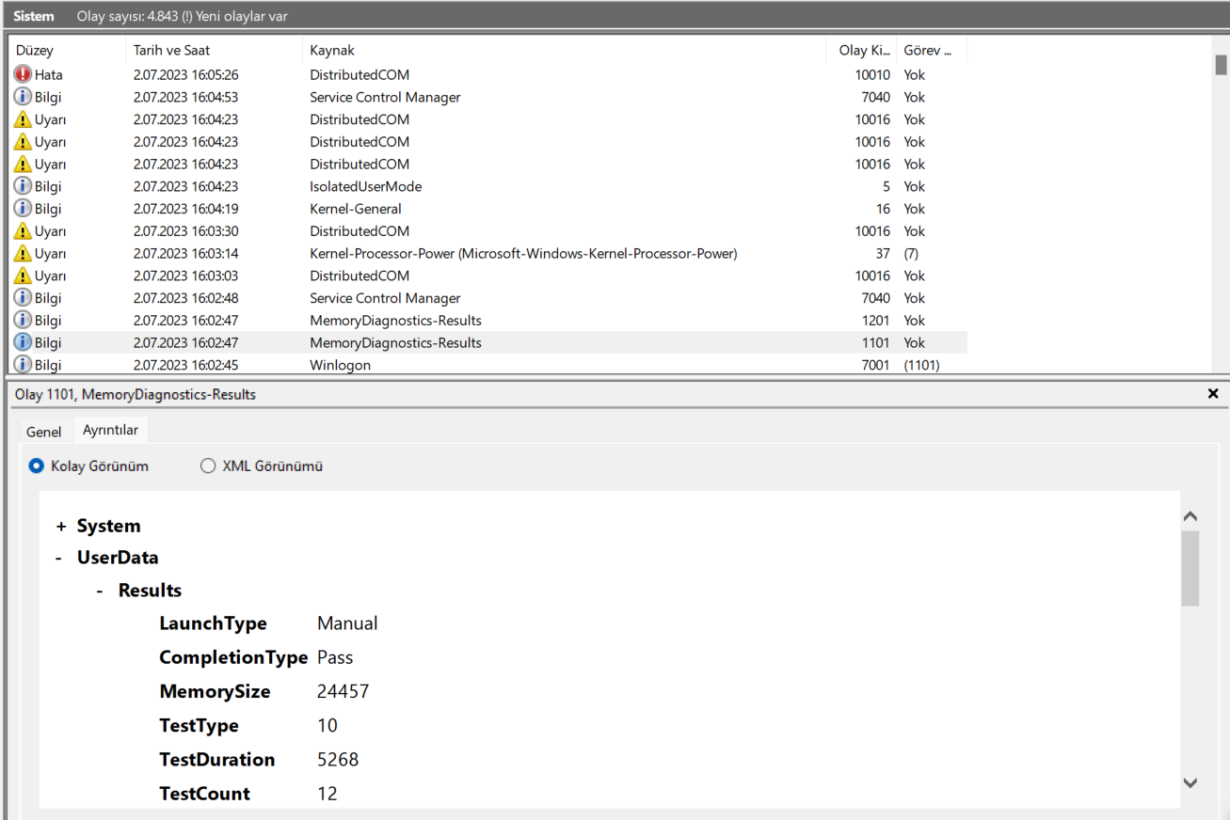The image size is (1230, 820).
Task: Click the TestCount value 12
Action: click(x=327, y=794)
